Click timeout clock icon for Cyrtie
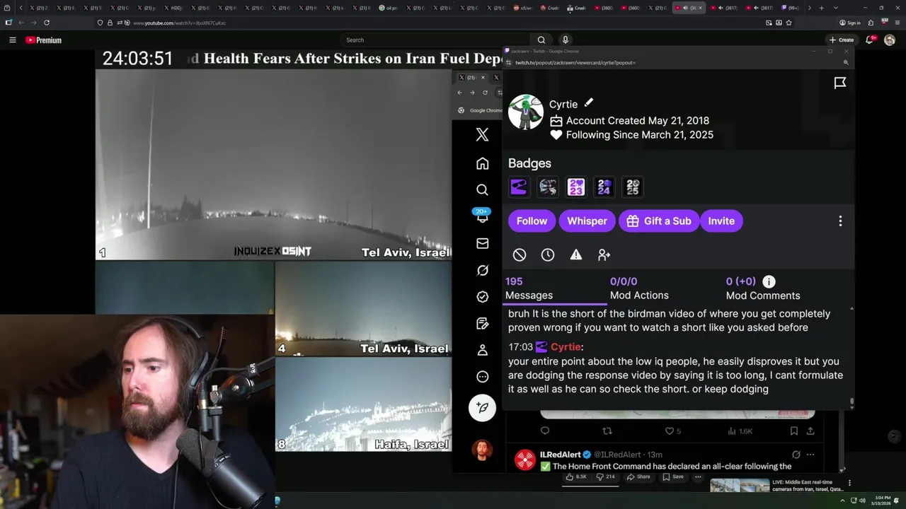 pos(548,255)
